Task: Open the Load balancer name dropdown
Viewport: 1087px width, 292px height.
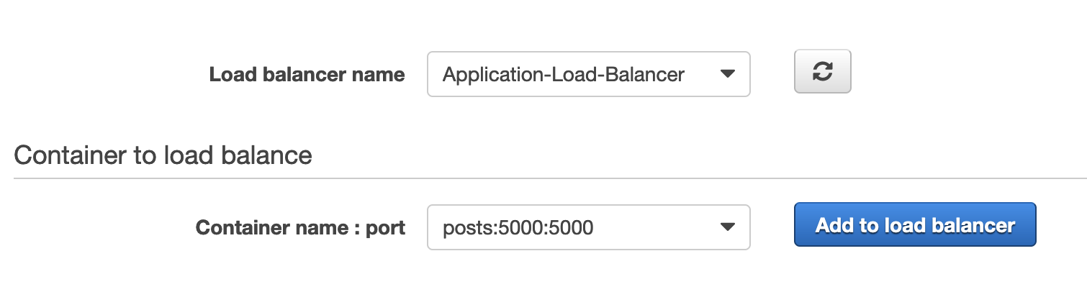Action: 589,73
